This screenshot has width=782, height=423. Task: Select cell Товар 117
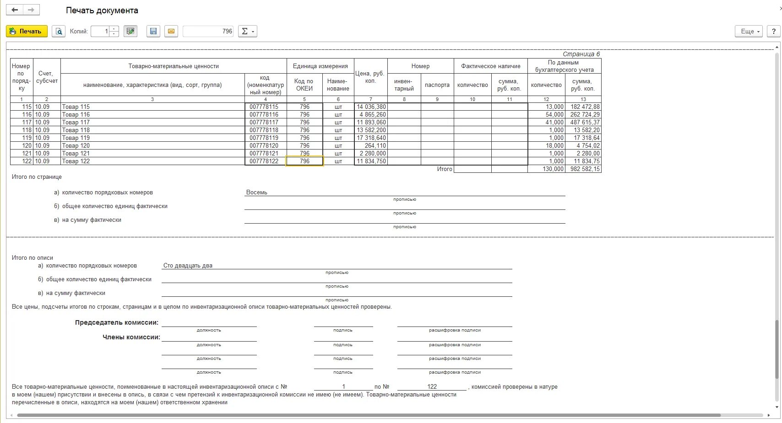coord(153,122)
